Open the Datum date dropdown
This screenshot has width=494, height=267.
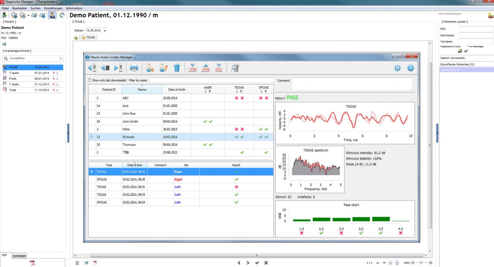coord(105,31)
